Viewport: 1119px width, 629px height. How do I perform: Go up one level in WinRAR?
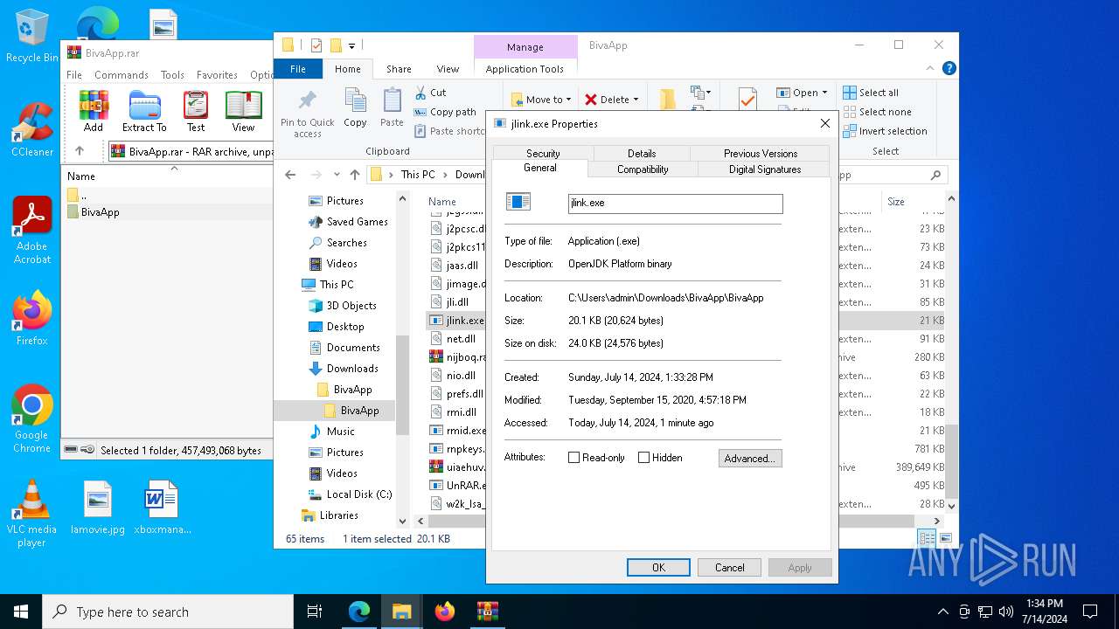tap(80, 151)
